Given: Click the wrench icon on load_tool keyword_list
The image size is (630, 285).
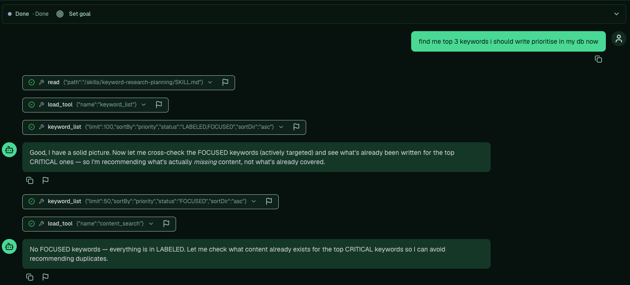Looking at the screenshot, I should click(x=41, y=105).
